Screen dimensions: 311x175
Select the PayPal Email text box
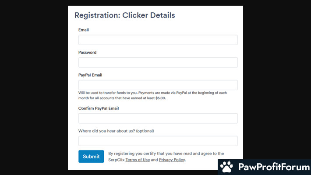158,85
